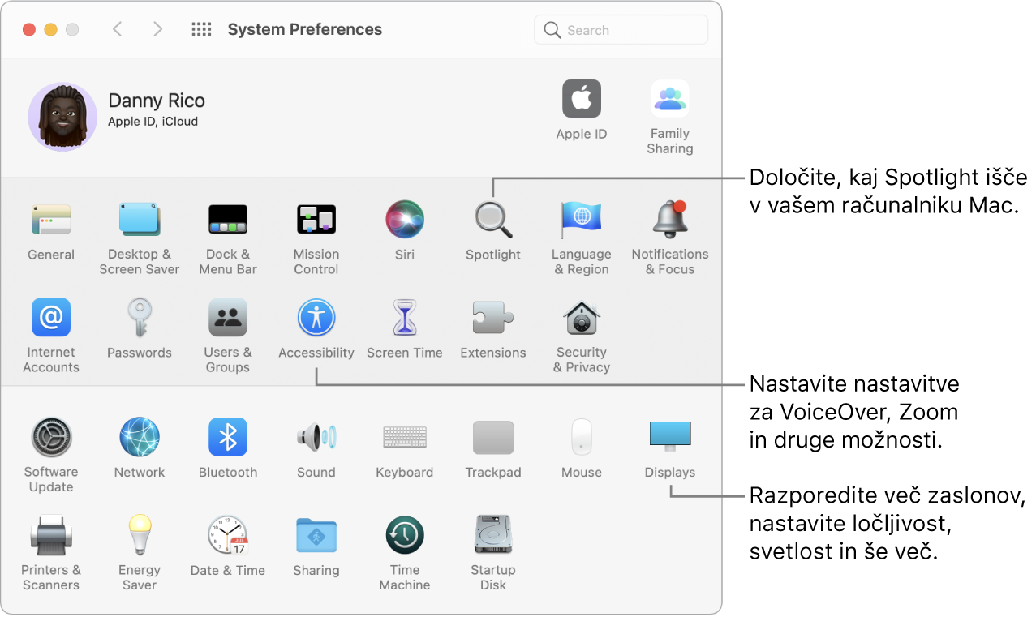Open Security & Privacy pane

pyautogui.click(x=582, y=317)
